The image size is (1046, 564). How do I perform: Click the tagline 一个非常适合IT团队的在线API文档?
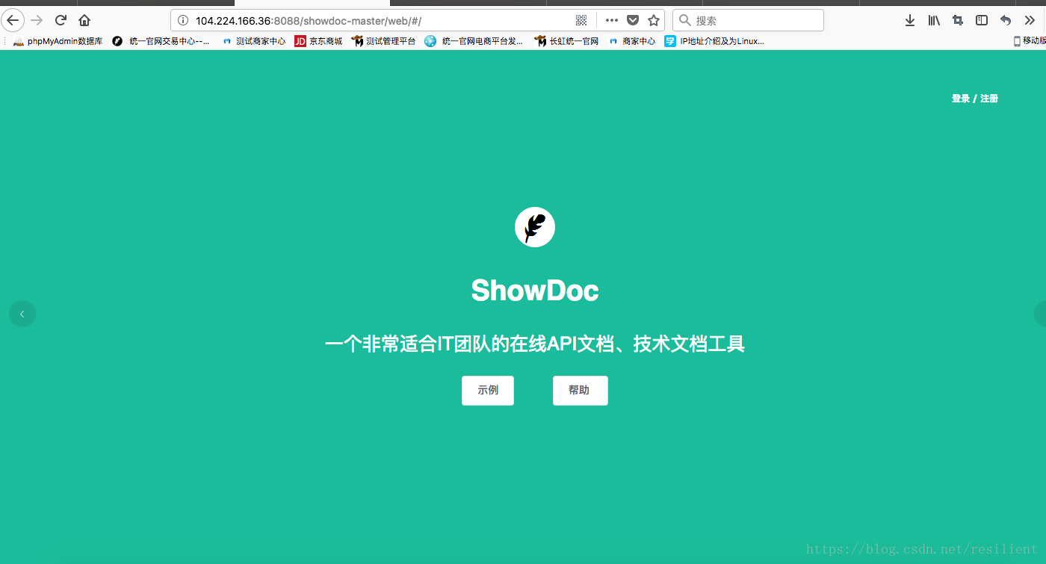(535, 344)
